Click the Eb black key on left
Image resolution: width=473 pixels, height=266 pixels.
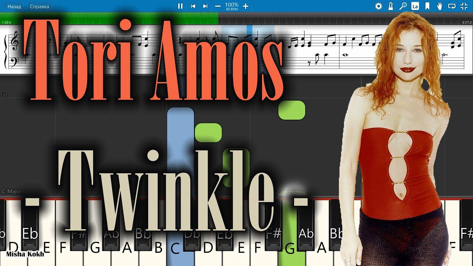[30, 225]
